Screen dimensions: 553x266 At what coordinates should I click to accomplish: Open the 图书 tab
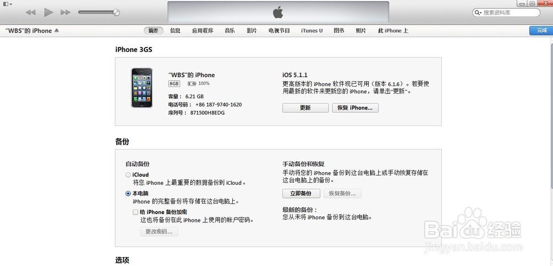click(x=339, y=30)
